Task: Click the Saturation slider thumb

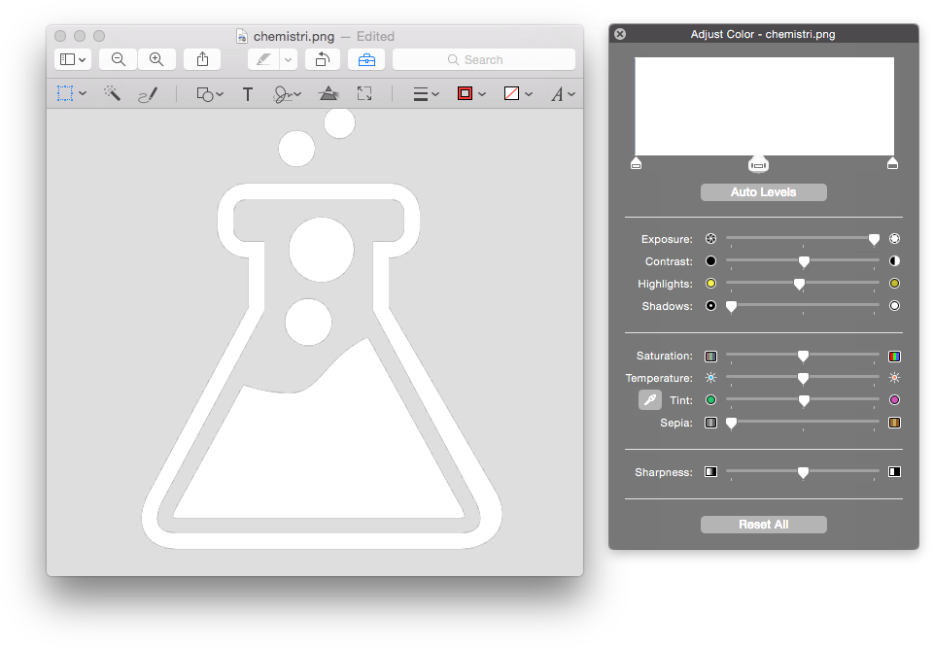Action: (803, 356)
